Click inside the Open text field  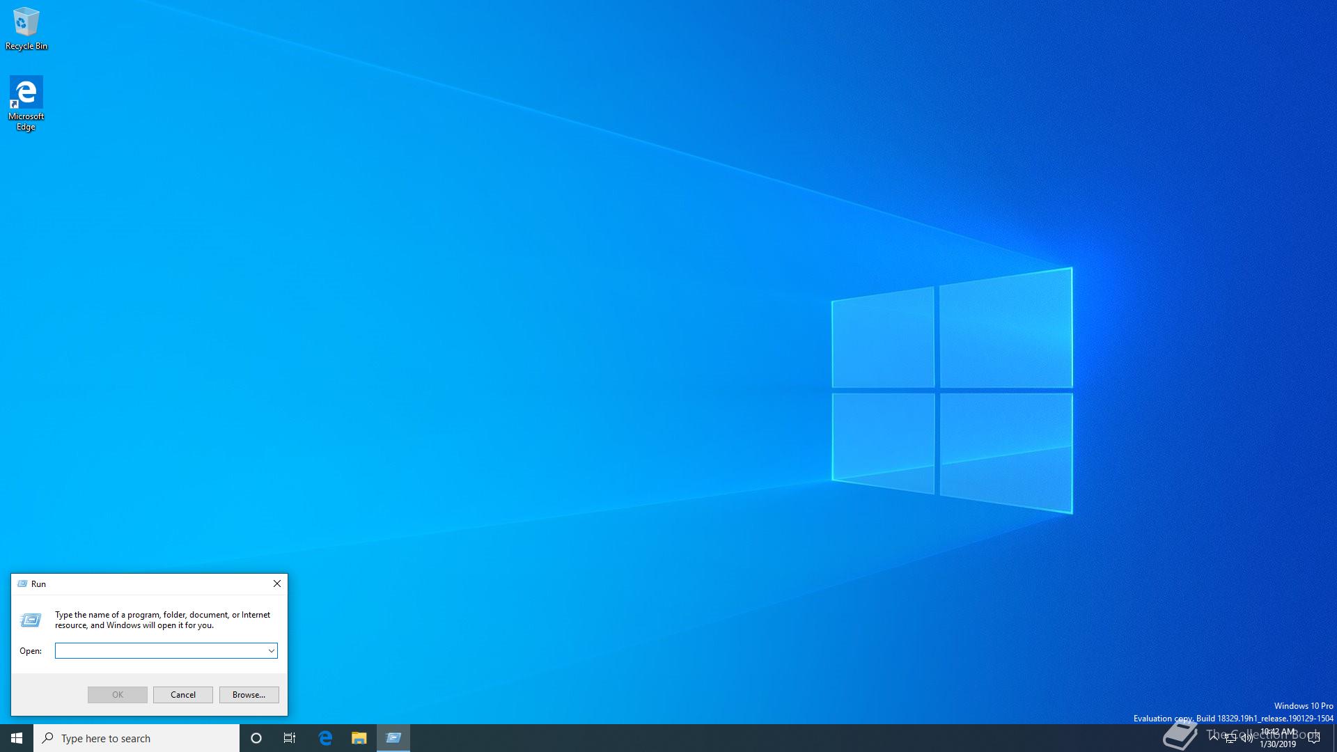click(160, 651)
